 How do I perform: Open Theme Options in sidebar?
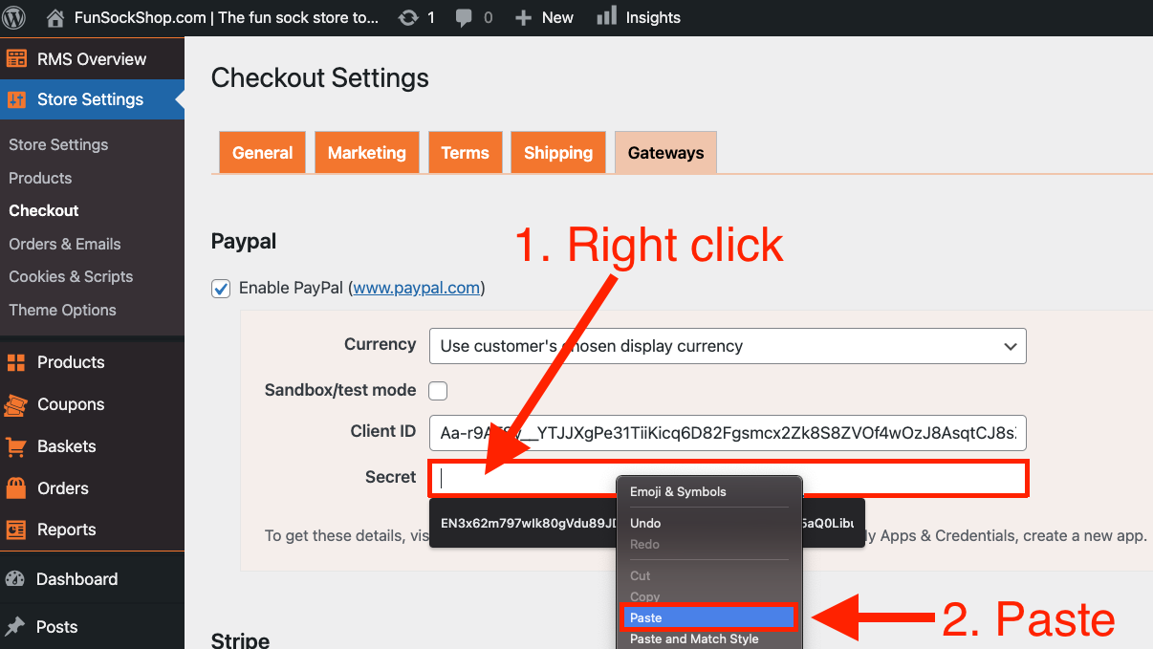tap(62, 310)
